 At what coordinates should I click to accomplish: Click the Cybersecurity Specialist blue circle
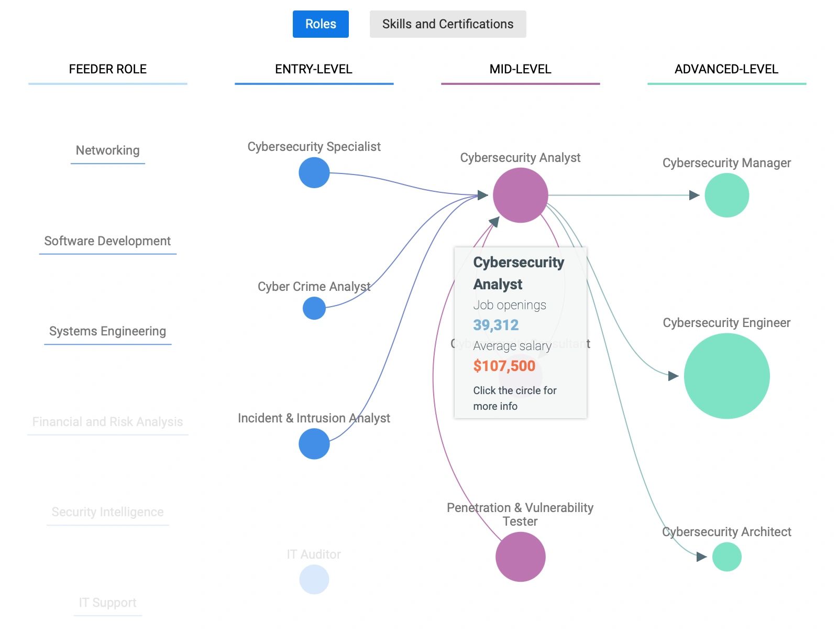click(314, 173)
